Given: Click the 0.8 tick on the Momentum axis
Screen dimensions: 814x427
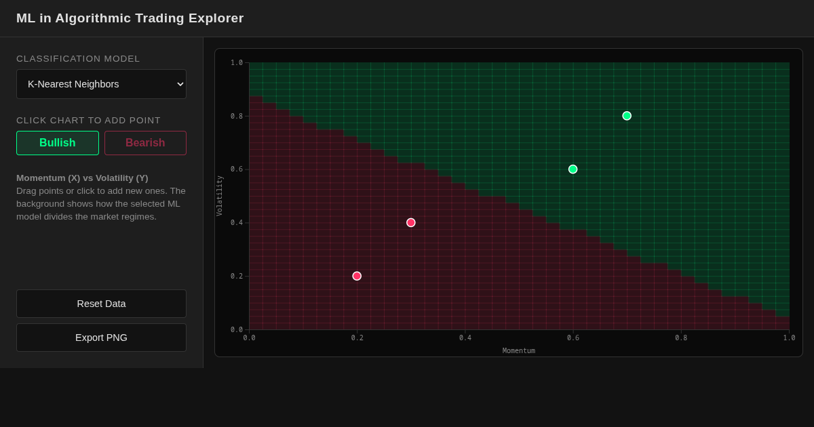Looking at the screenshot, I should pos(681,338).
